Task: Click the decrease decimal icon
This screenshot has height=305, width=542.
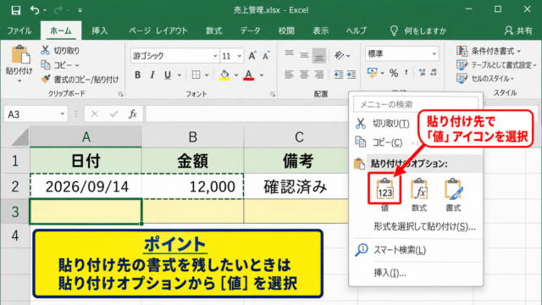Action: (434, 72)
